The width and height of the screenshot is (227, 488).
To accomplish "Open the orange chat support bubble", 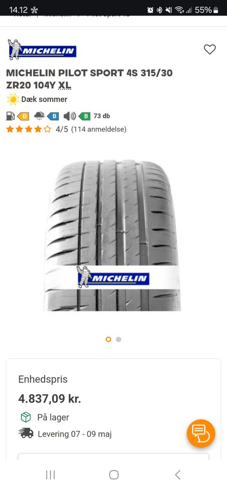I will tap(201, 433).
